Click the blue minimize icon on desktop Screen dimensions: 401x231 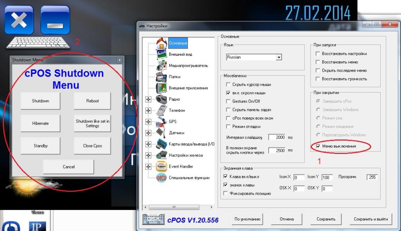(x=55, y=20)
